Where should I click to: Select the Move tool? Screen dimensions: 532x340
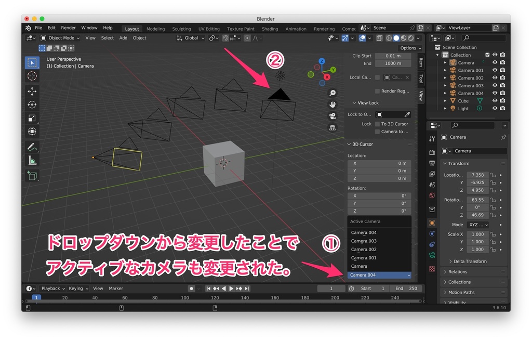tap(32, 91)
